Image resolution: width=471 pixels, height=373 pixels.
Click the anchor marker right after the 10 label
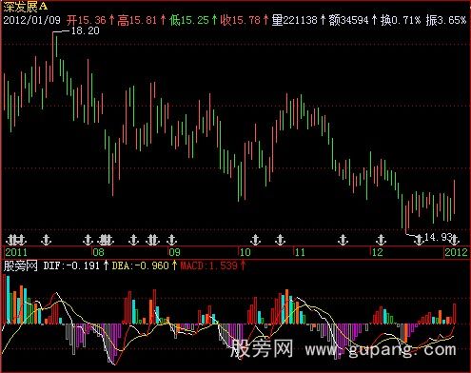[x=255, y=240]
